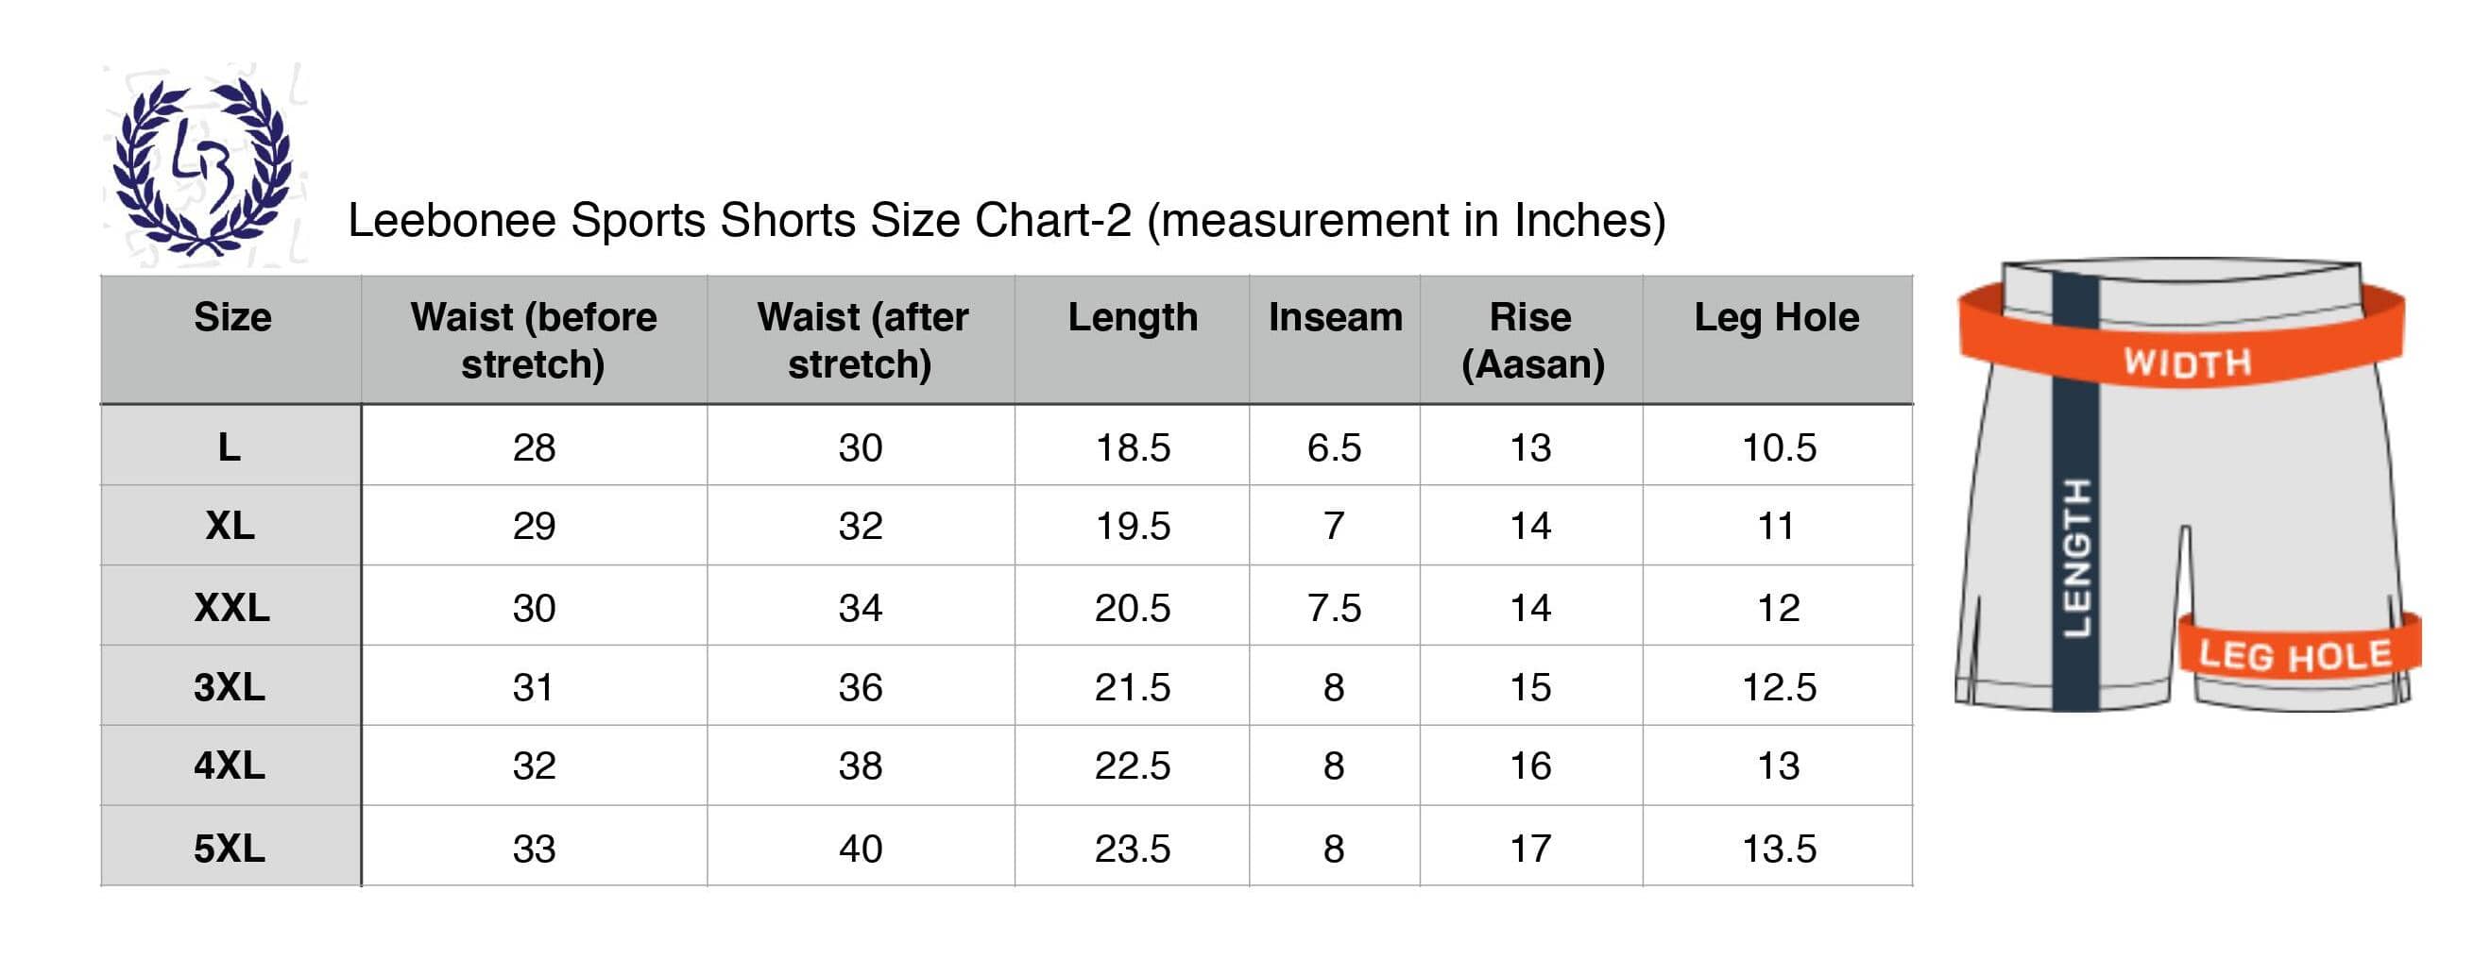Click the navy LENGTH stripe on shorts
The height and width of the screenshot is (959, 2474).
coord(2075,492)
